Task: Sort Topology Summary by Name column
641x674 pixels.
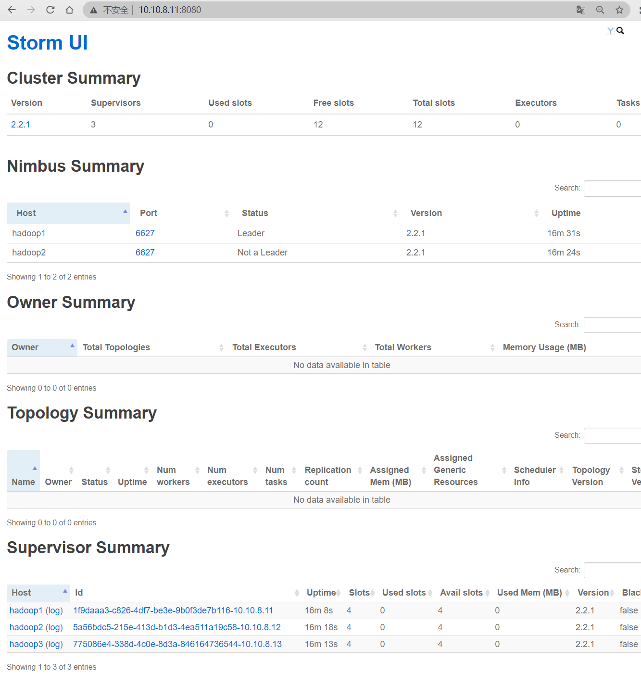Action: [x=23, y=471]
